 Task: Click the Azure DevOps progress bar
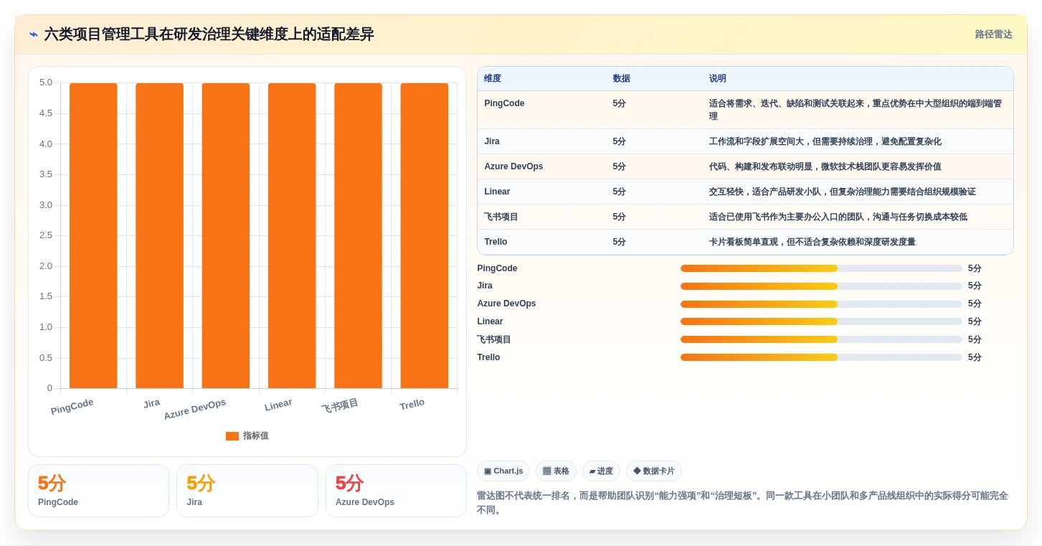pyautogui.click(x=821, y=303)
